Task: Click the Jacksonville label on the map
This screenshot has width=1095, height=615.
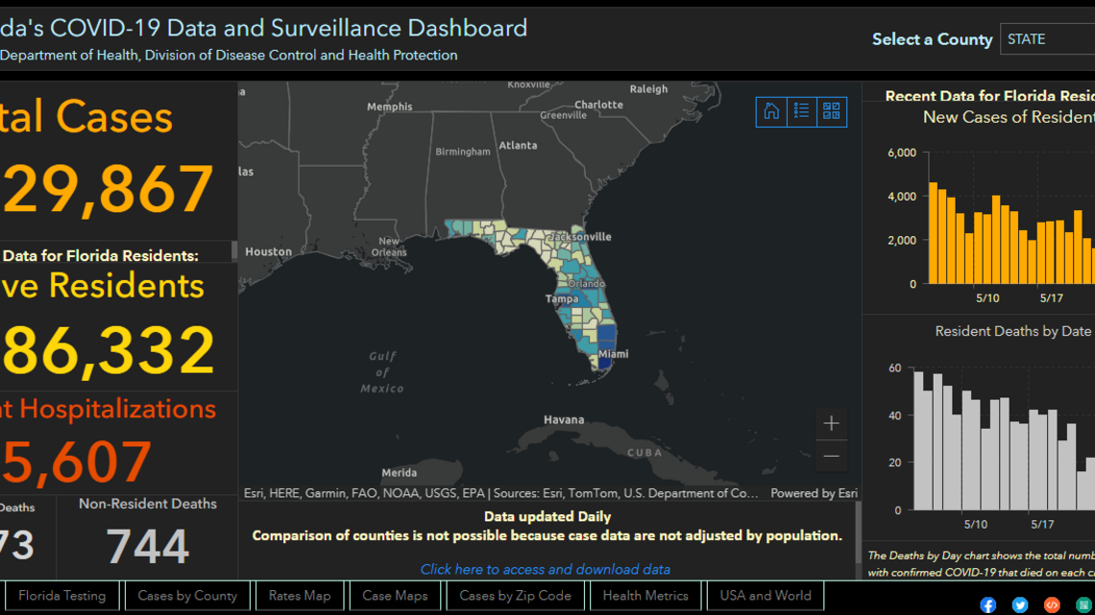Action: (x=580, y=237)
